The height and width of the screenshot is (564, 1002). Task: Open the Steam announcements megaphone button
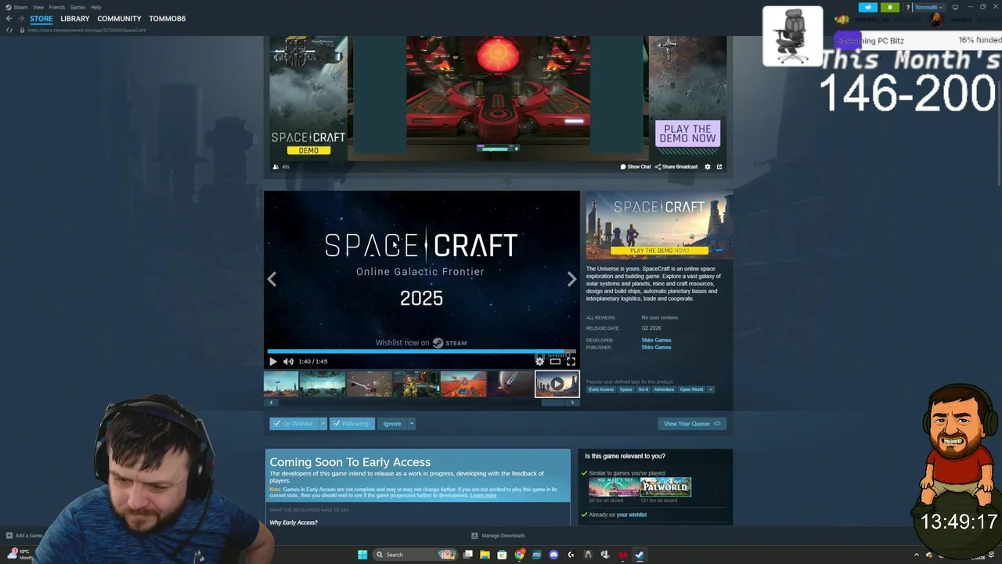tap(867, 7)
